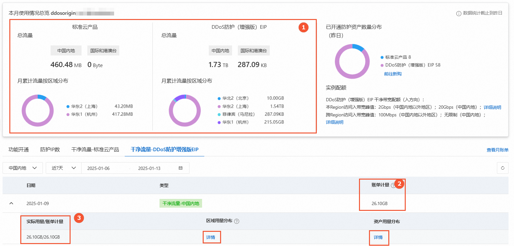Click the 类型 column header
This screenshot has height=246, width=514.
click(164, 185)
